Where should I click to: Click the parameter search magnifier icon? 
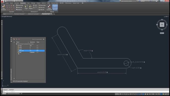point(44,39)
